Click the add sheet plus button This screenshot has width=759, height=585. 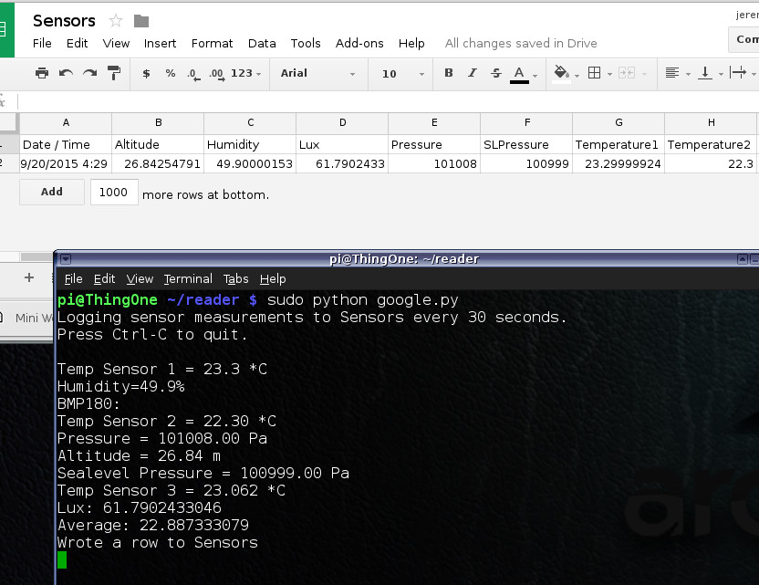click(x=29, y=277)
